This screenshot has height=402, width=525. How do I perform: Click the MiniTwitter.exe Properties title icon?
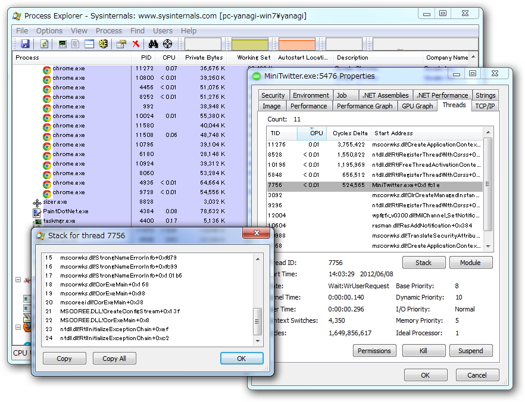click(257, 76)
